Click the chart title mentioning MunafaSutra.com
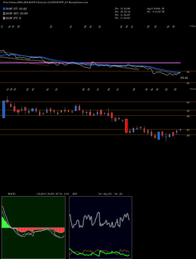Image resolution: width=196 pixels, height=259 pixels. [x=45, y=2]
